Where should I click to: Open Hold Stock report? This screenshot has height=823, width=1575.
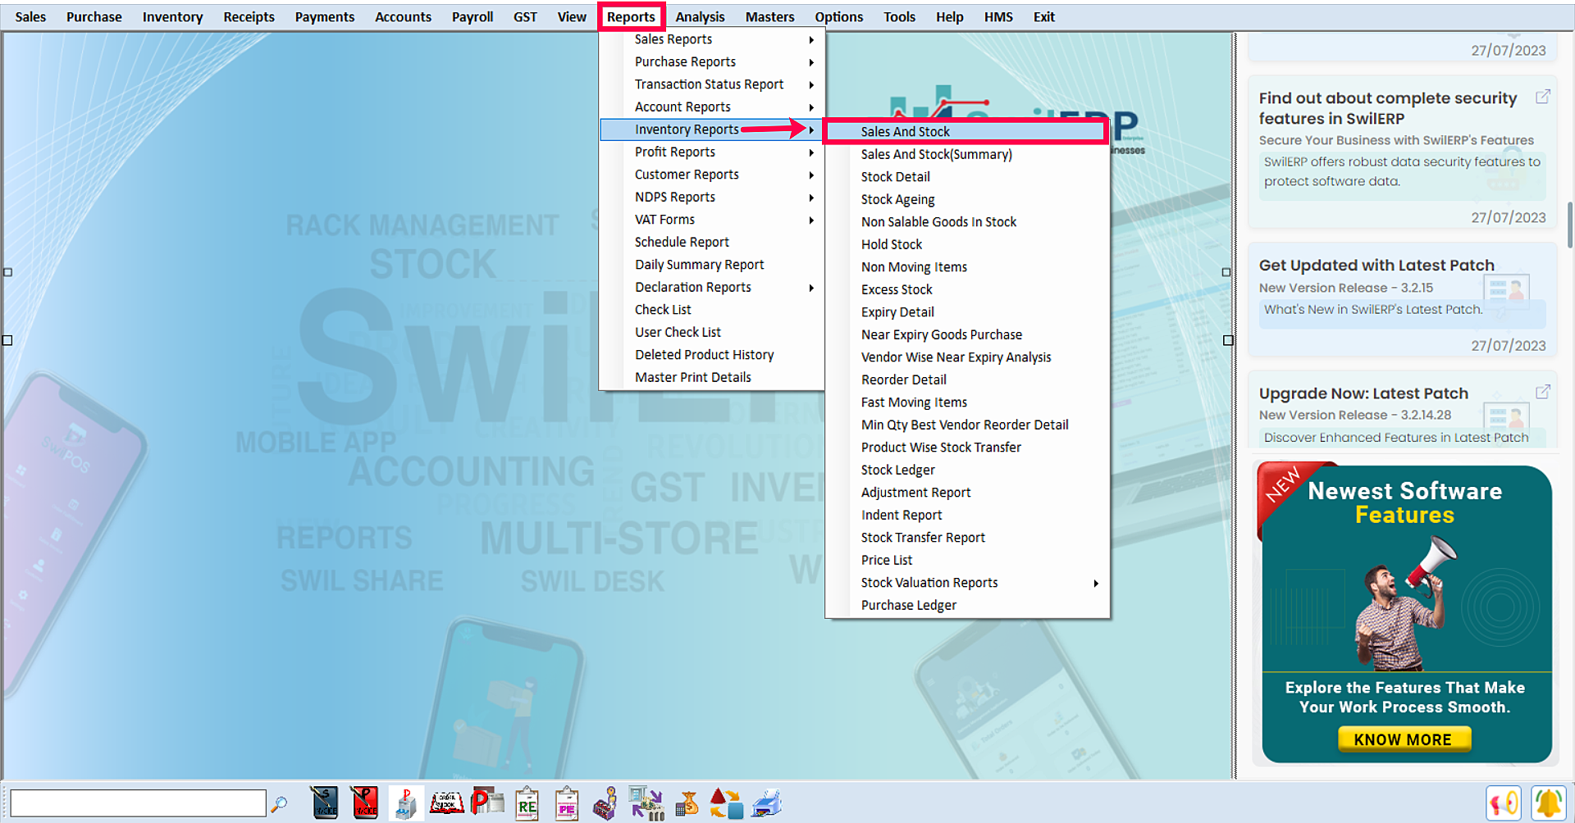(891, 244)
